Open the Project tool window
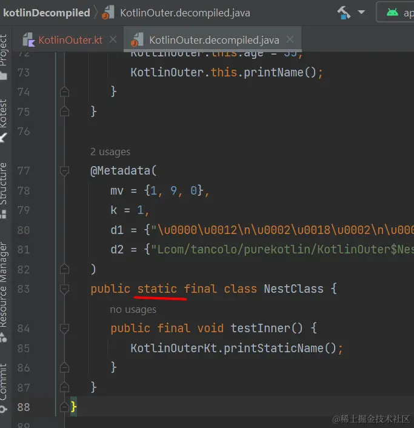Viewport: 414px width, 428px height. [3, 50]
